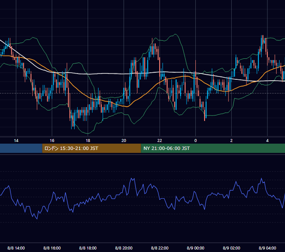The image size is (285, 252).
Task: Click the blue session bar before London
Action: pos(21,148)
